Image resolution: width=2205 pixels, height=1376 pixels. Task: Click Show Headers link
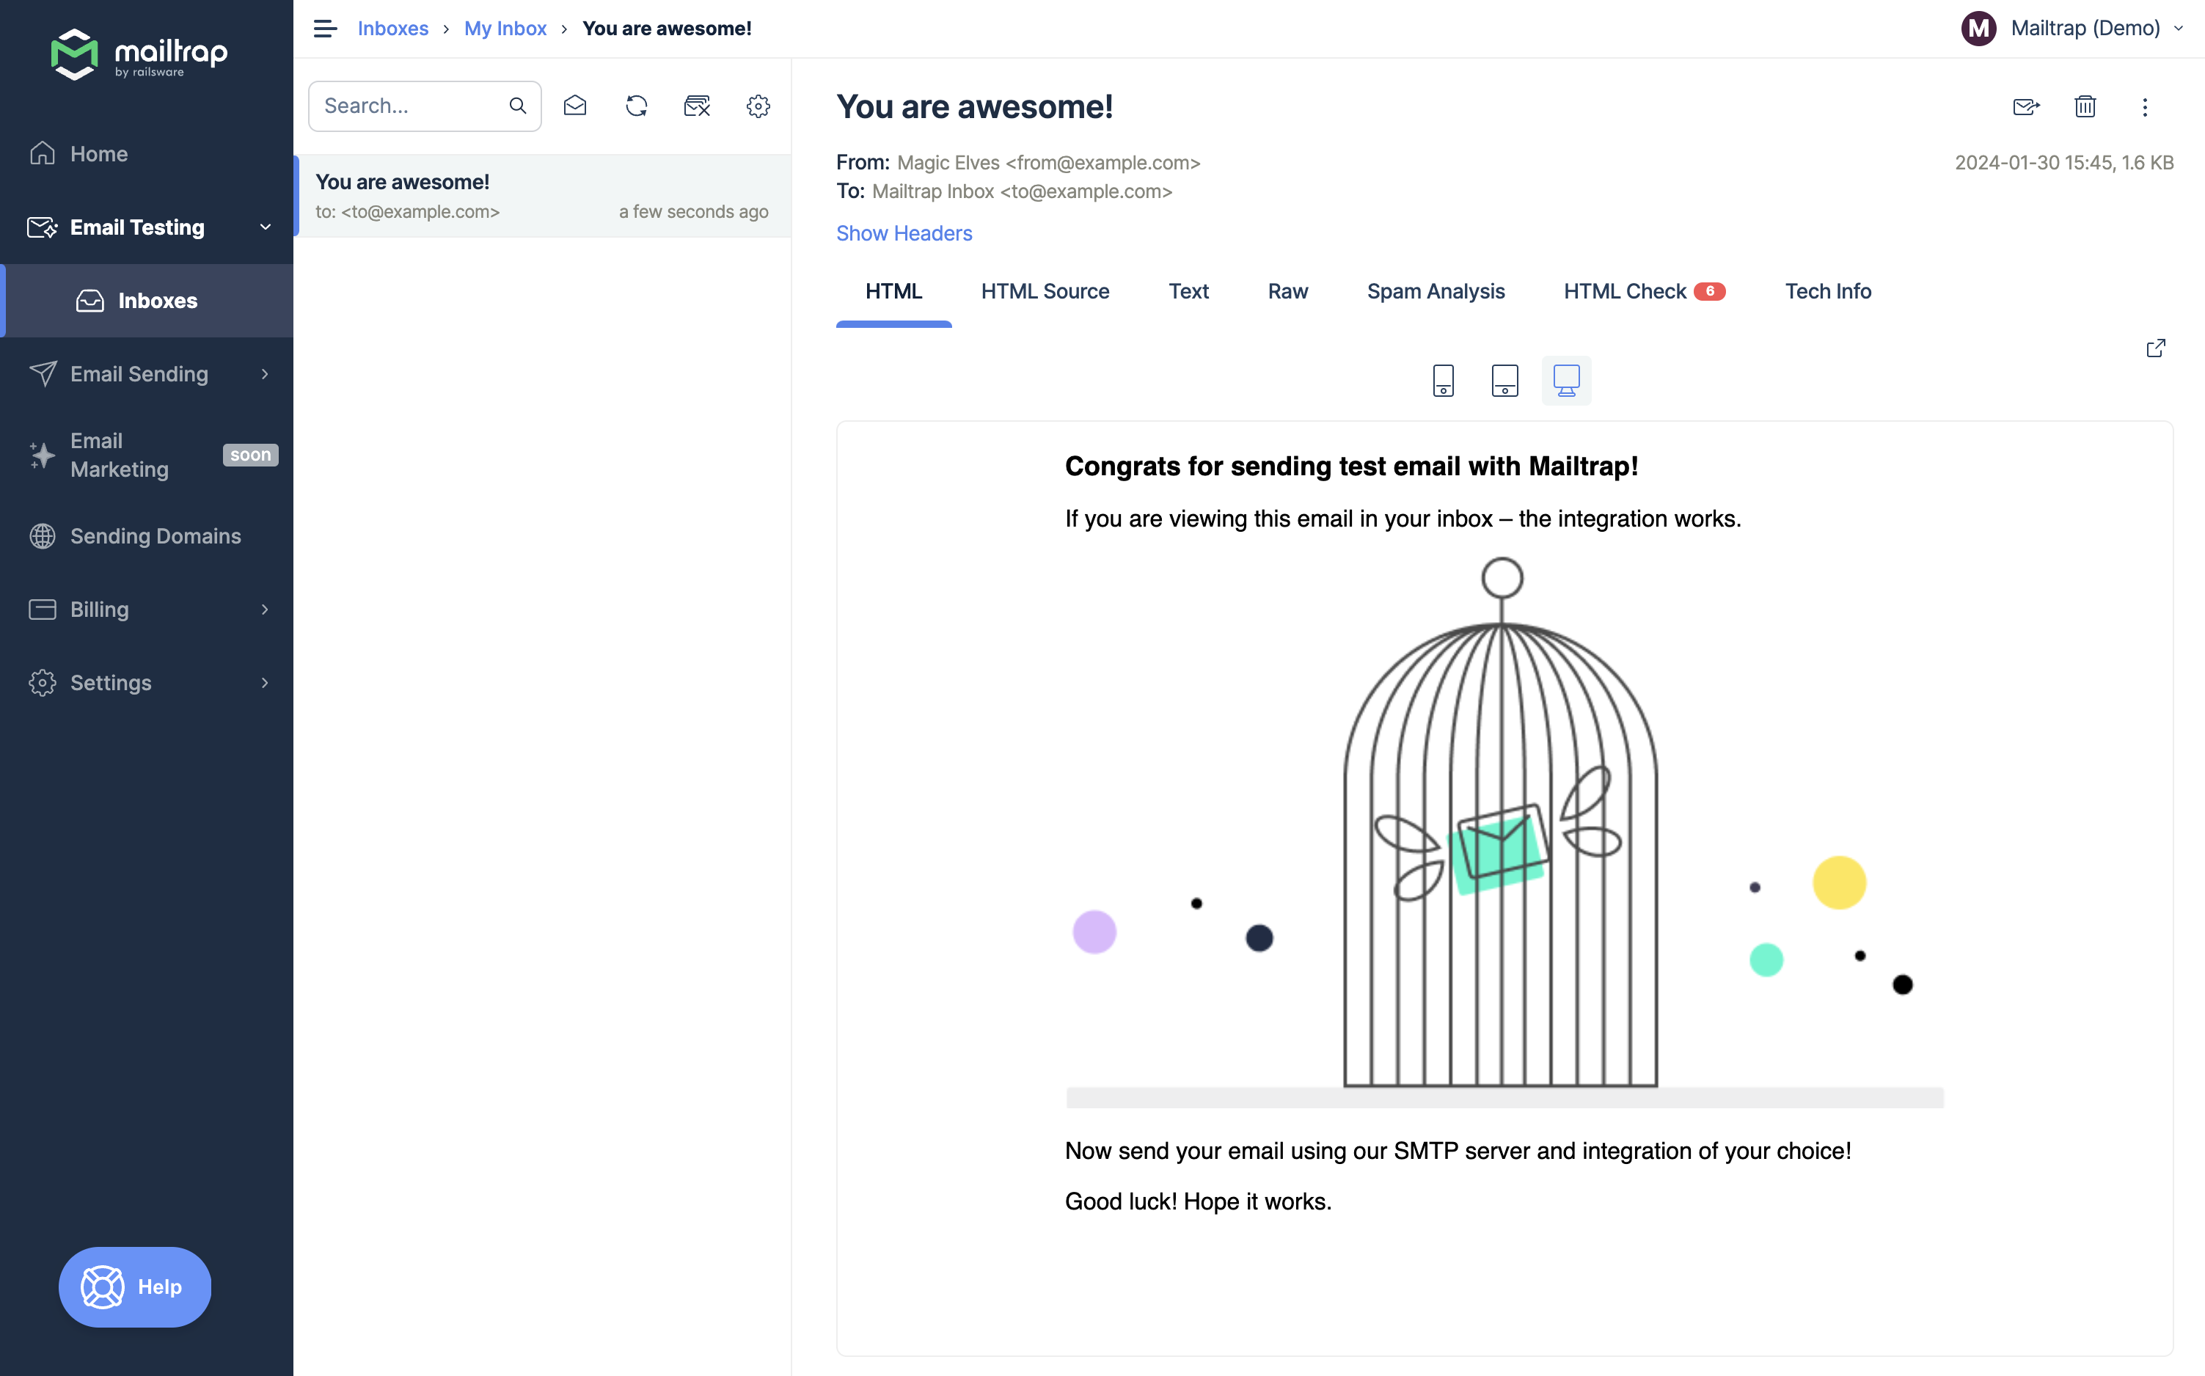[905, 232]
